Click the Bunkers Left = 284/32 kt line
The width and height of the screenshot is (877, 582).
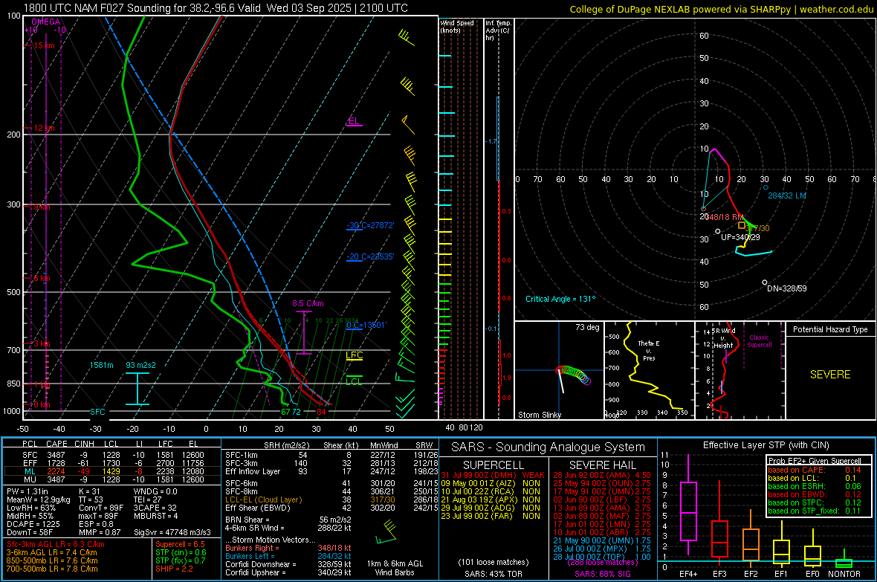coord(288,556)
